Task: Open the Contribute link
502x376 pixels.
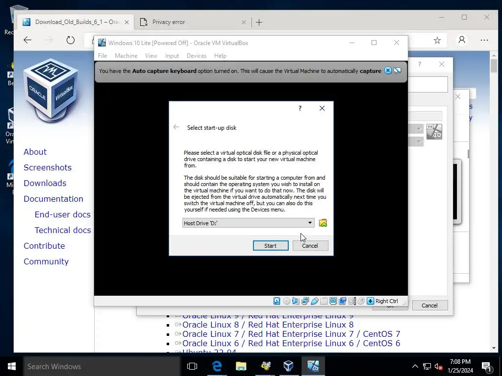Action: point(45,246)
